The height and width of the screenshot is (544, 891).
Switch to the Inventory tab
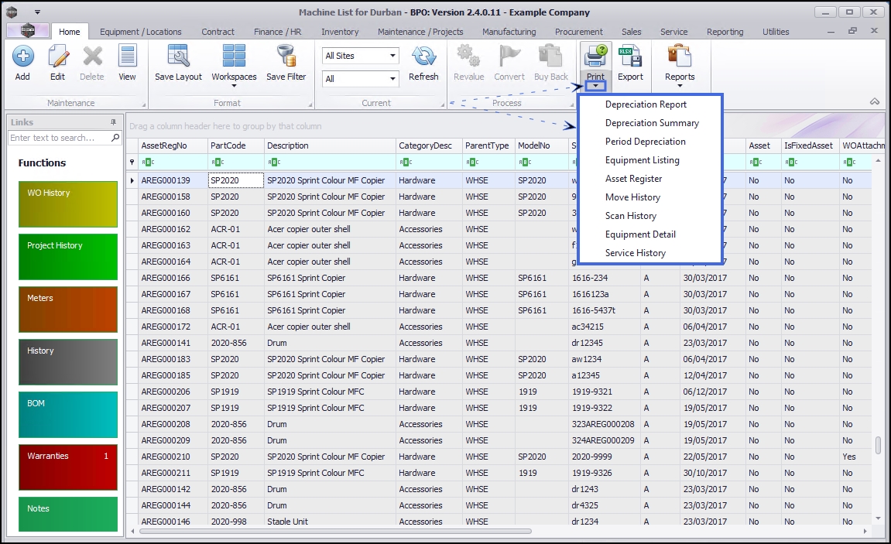[340, 32]
